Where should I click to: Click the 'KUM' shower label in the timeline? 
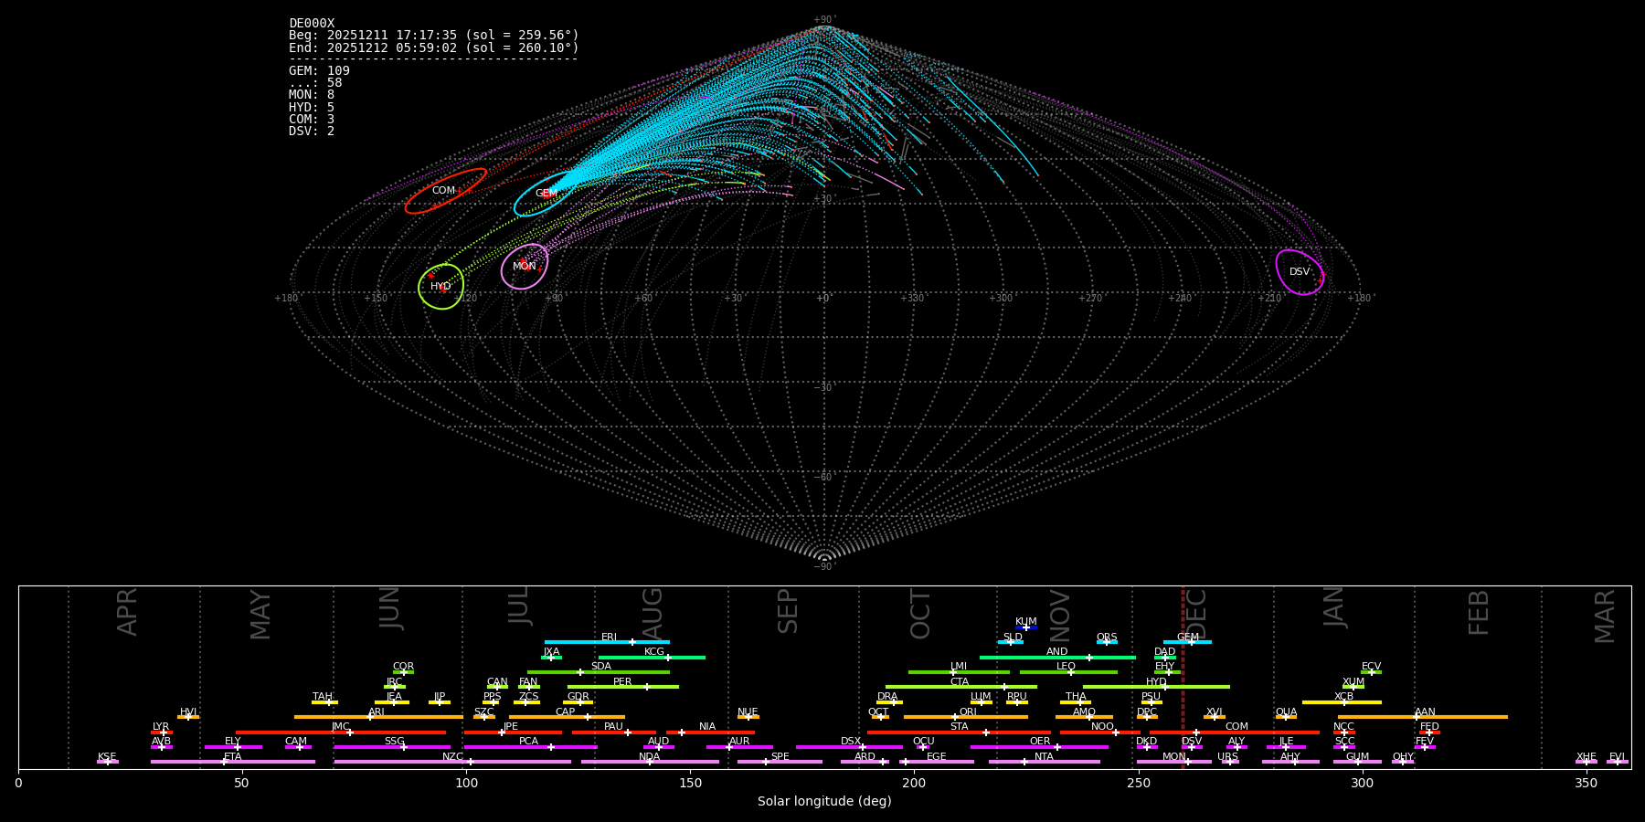click(x=1026, y=622)
